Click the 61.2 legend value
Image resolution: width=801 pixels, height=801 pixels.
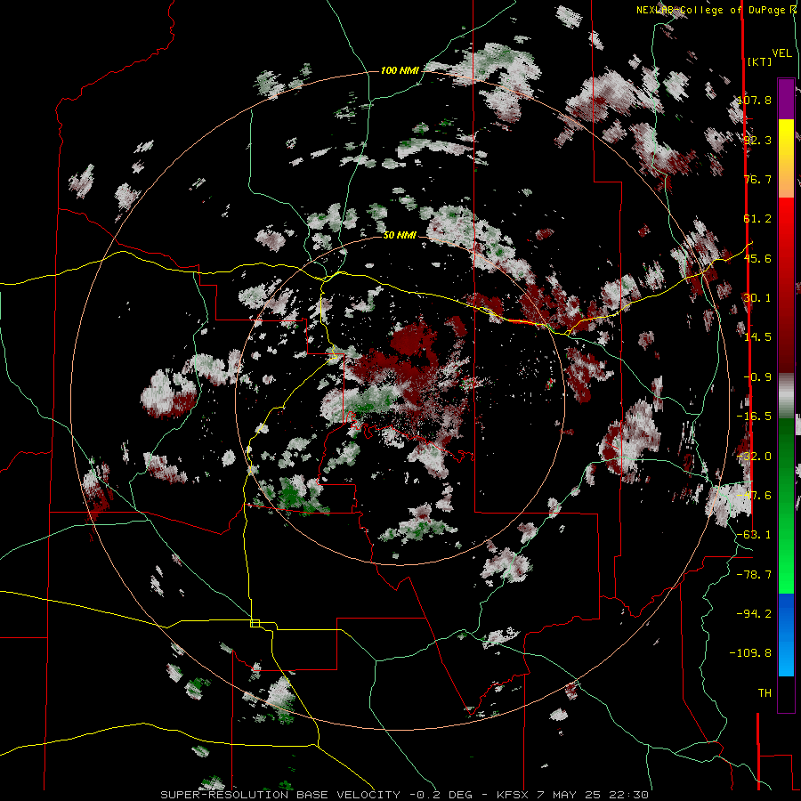(757, 219)
